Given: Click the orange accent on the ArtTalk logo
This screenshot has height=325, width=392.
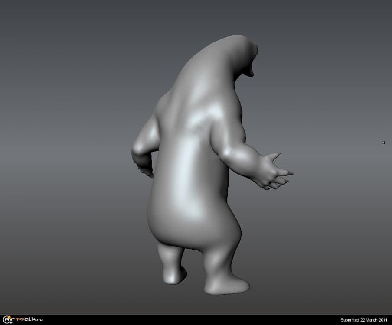Looking at the screenshot, I should coord(9,318).
